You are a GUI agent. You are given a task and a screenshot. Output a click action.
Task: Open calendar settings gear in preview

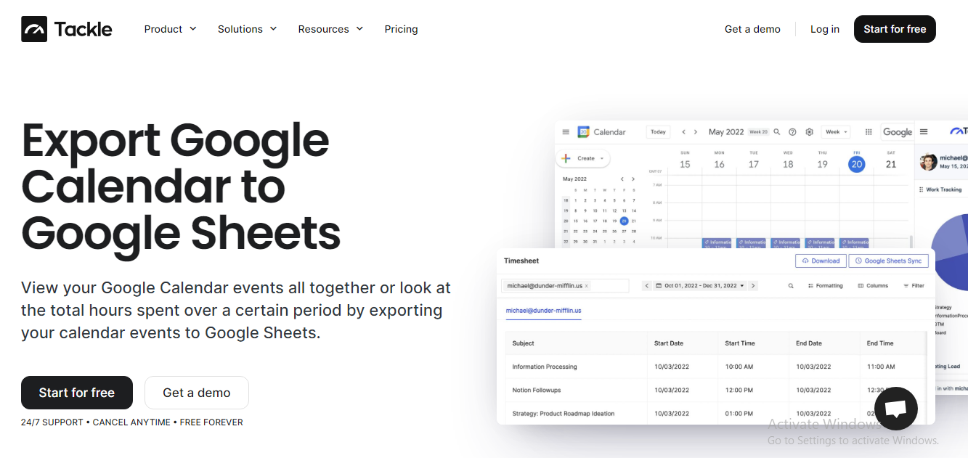pyautogui.click(x=809, y=132)
